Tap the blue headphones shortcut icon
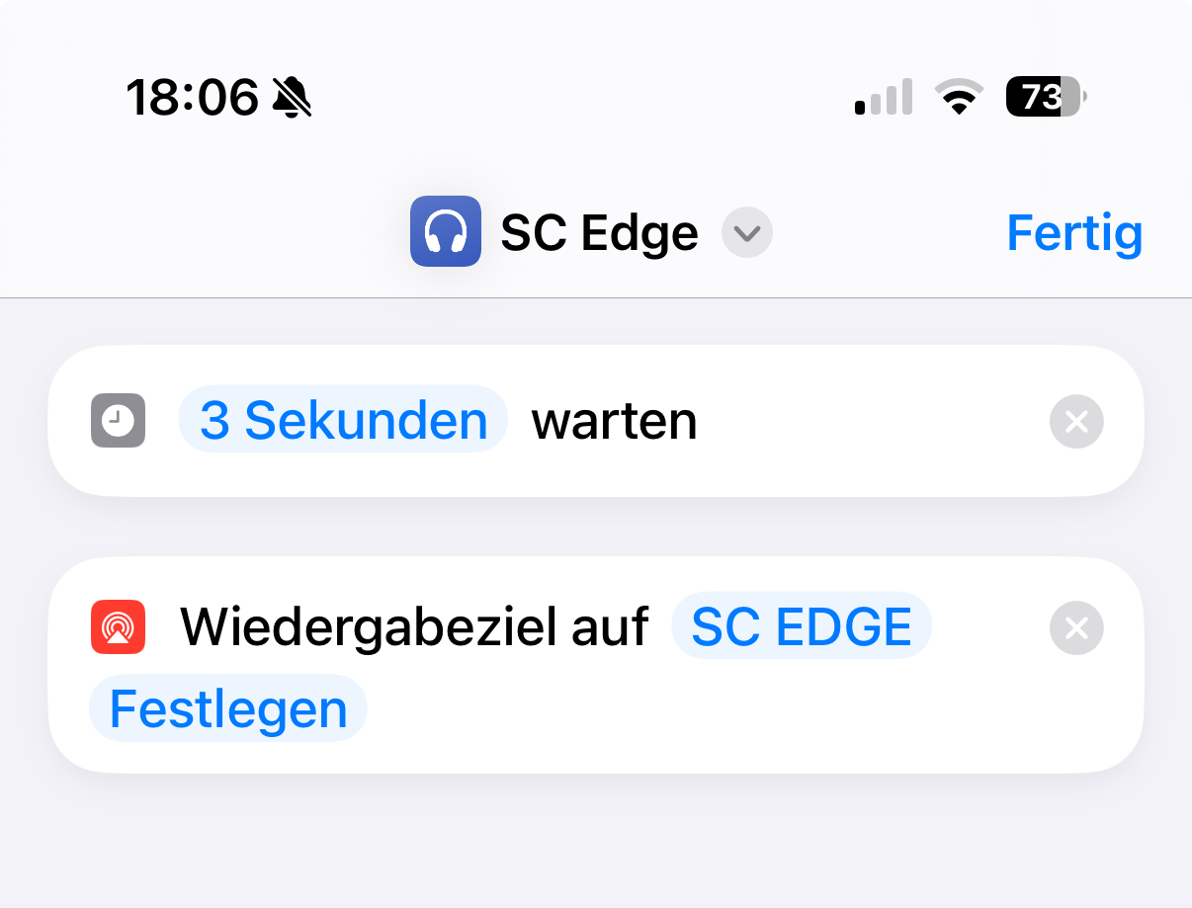1192x908 pixels. point(446,232)
